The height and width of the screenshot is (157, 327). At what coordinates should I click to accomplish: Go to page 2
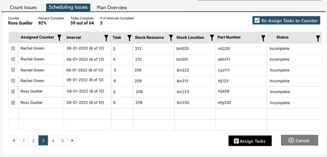[33, 140]
